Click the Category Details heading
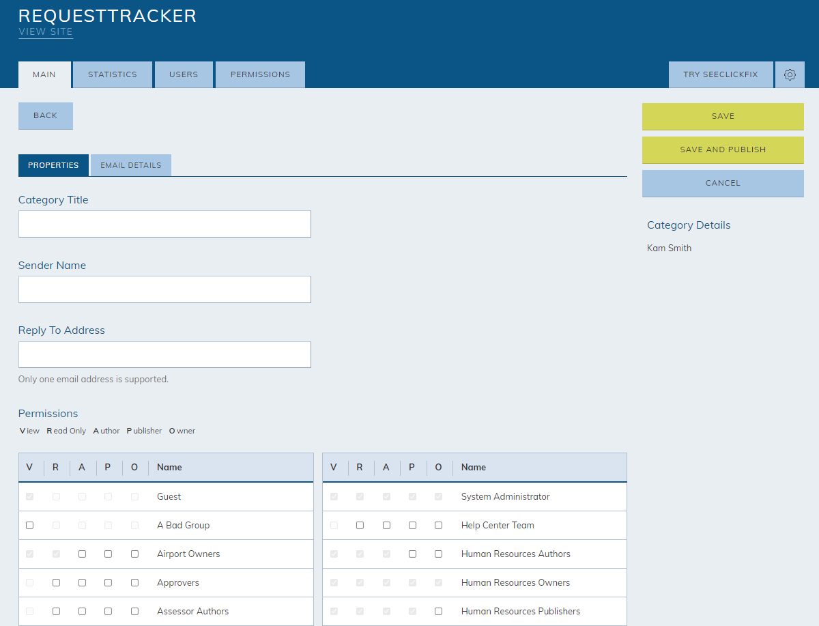819x626 pixels. [x=689, y=225]
